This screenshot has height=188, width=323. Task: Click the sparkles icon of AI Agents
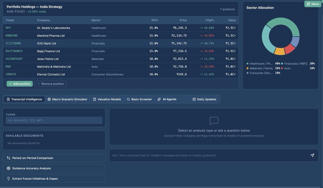159,99
